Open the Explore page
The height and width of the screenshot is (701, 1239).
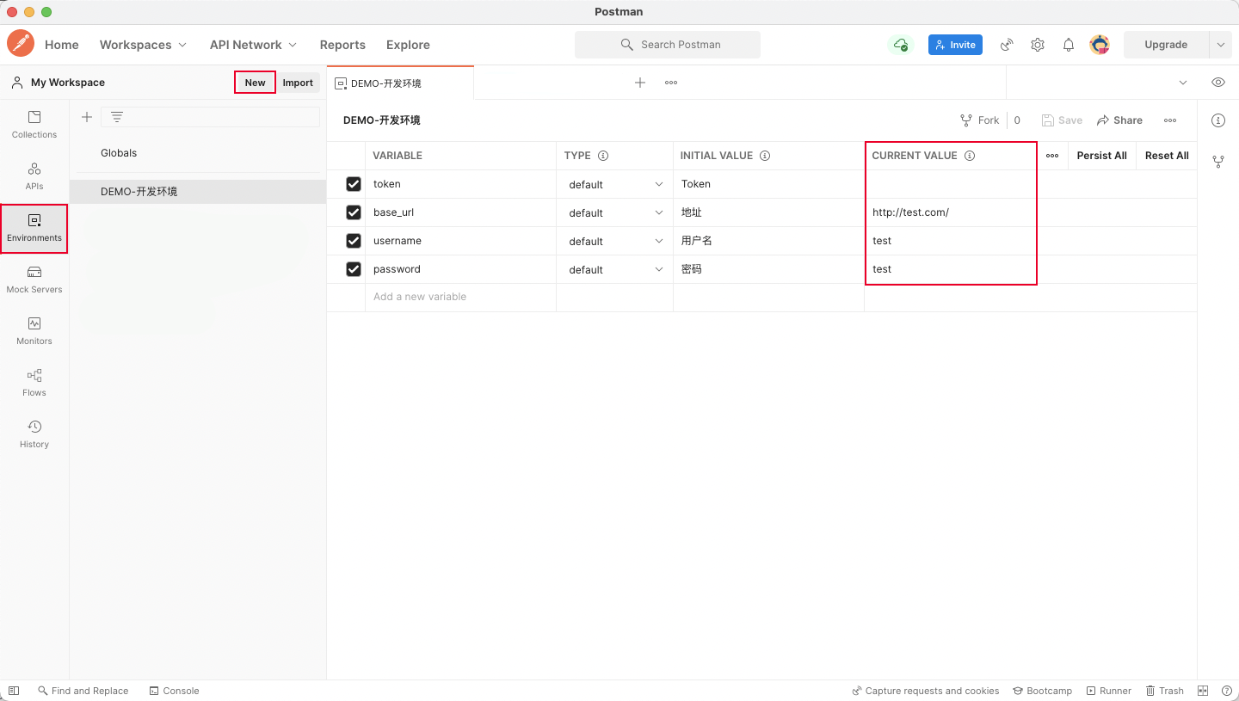click(x=408, y=45)
